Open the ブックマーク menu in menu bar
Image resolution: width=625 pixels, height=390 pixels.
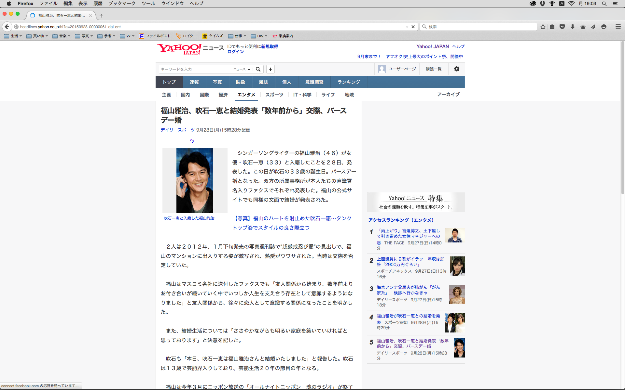pos(122,4)
